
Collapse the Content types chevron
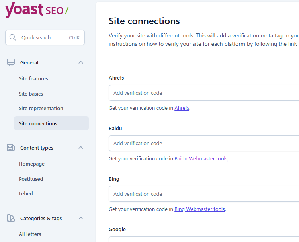[x=81, y=148]
